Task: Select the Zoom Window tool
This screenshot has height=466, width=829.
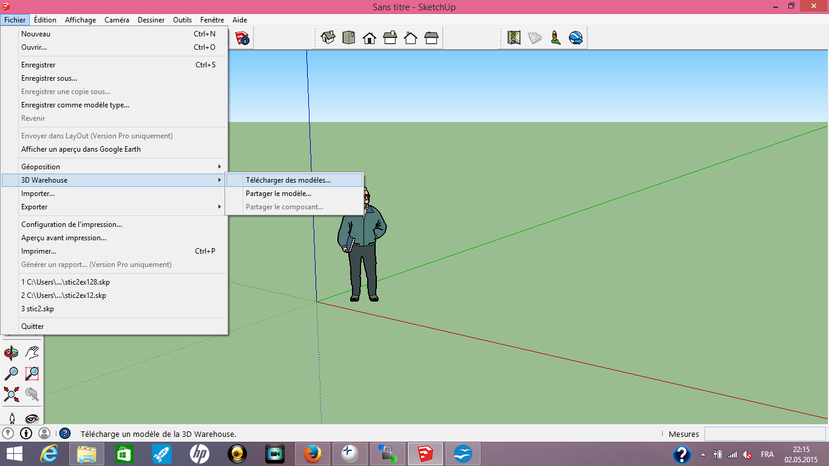Action: [32, 373]
